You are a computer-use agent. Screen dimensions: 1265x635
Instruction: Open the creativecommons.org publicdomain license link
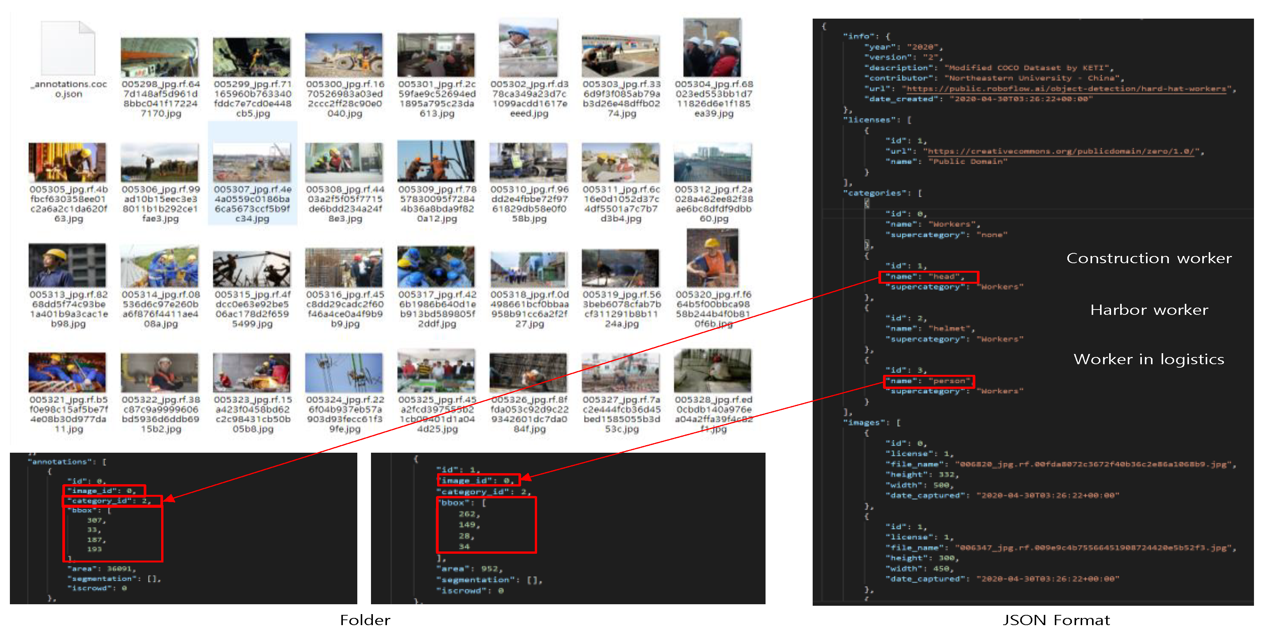click(1061, 151)
